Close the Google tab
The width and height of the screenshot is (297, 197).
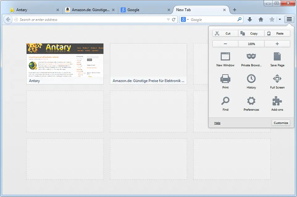(x=169, y=10)
